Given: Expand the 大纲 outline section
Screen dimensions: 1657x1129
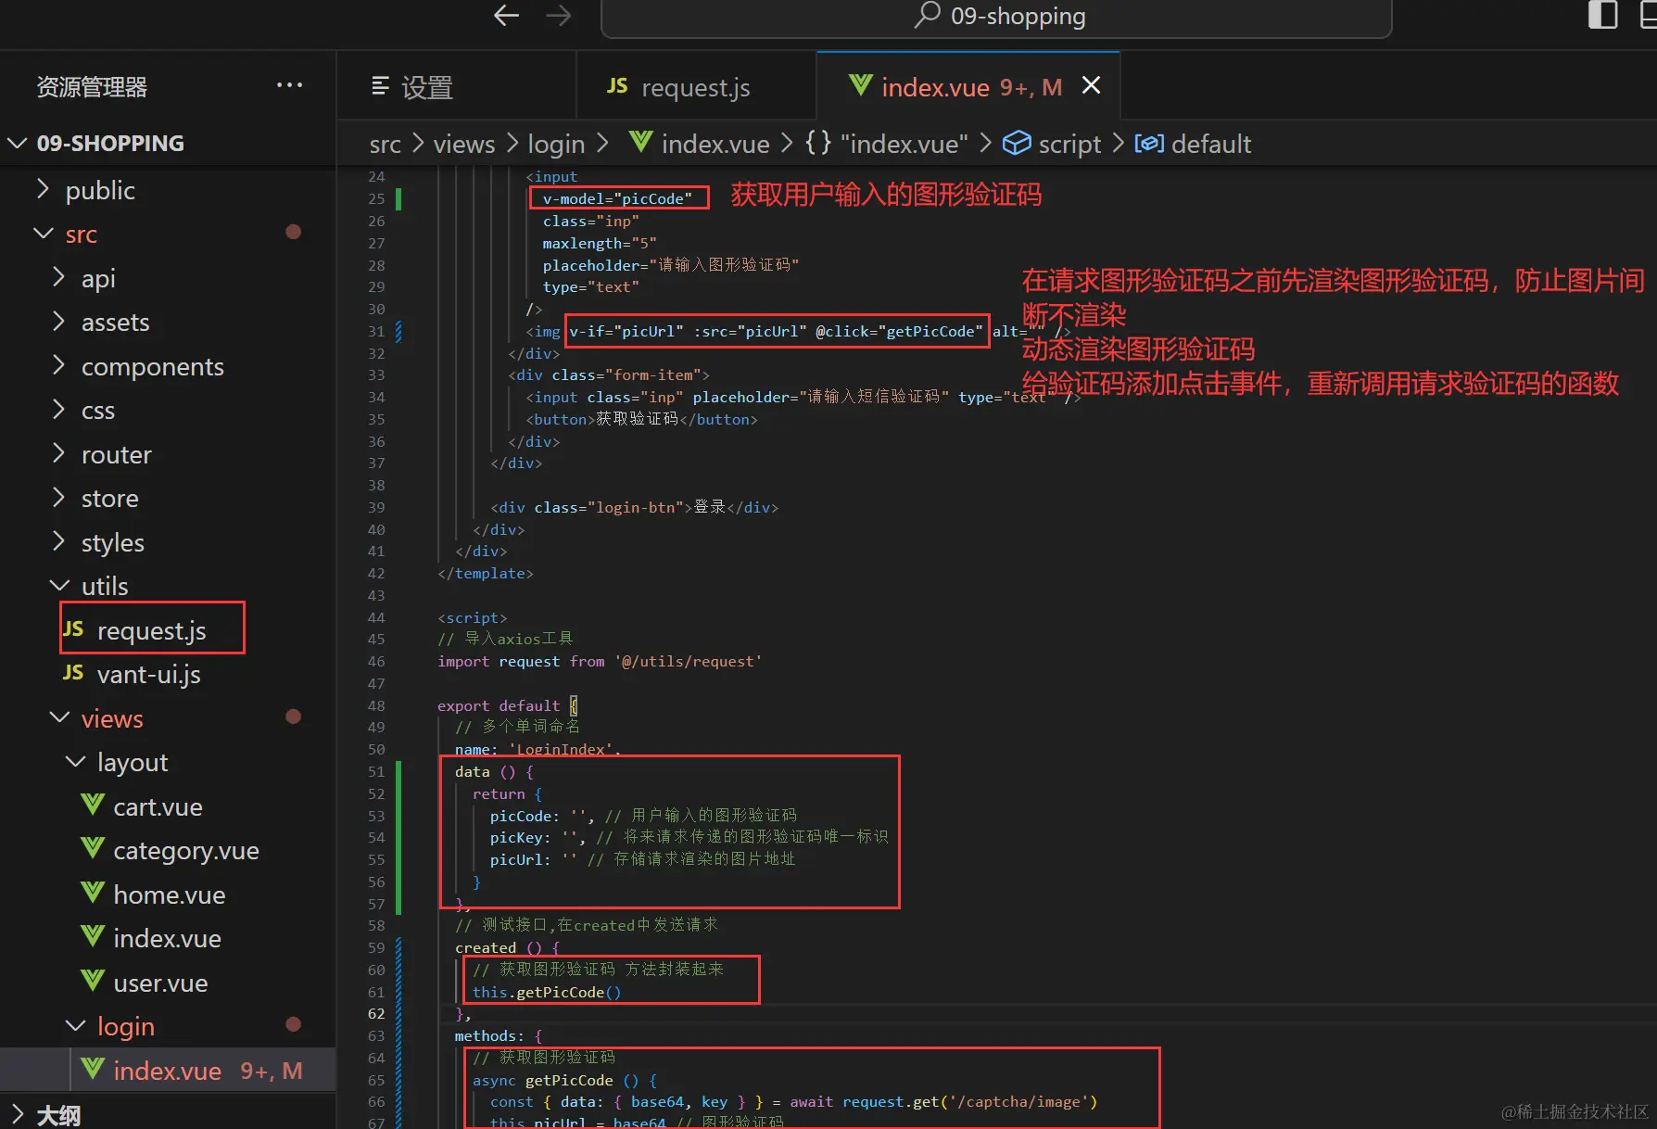Looking at the screenshot, I should pos(168,1114).
